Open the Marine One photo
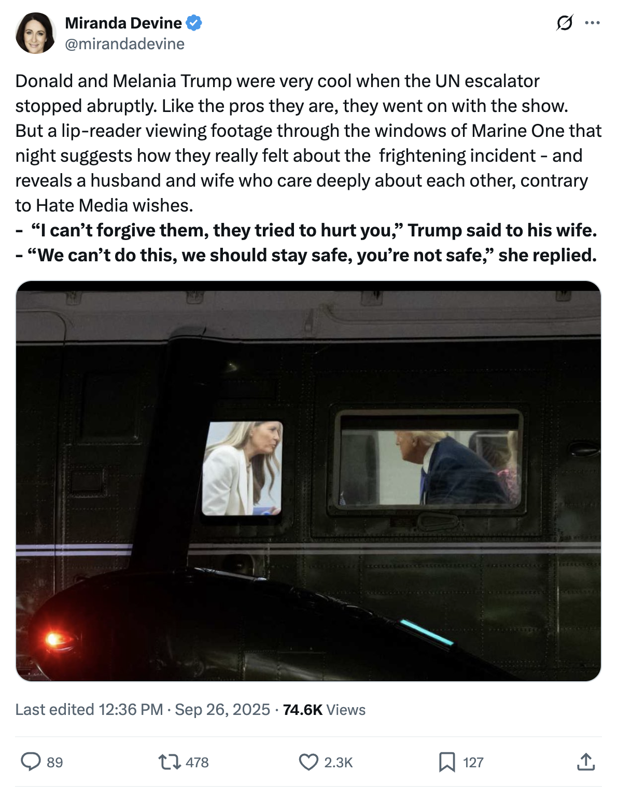Image resolution: width=618 pixels, height=787 pixels. [x=308, y=481]
